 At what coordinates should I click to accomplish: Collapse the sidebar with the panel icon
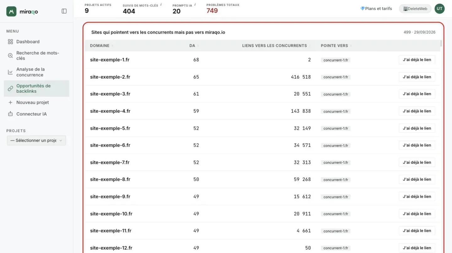64,11
